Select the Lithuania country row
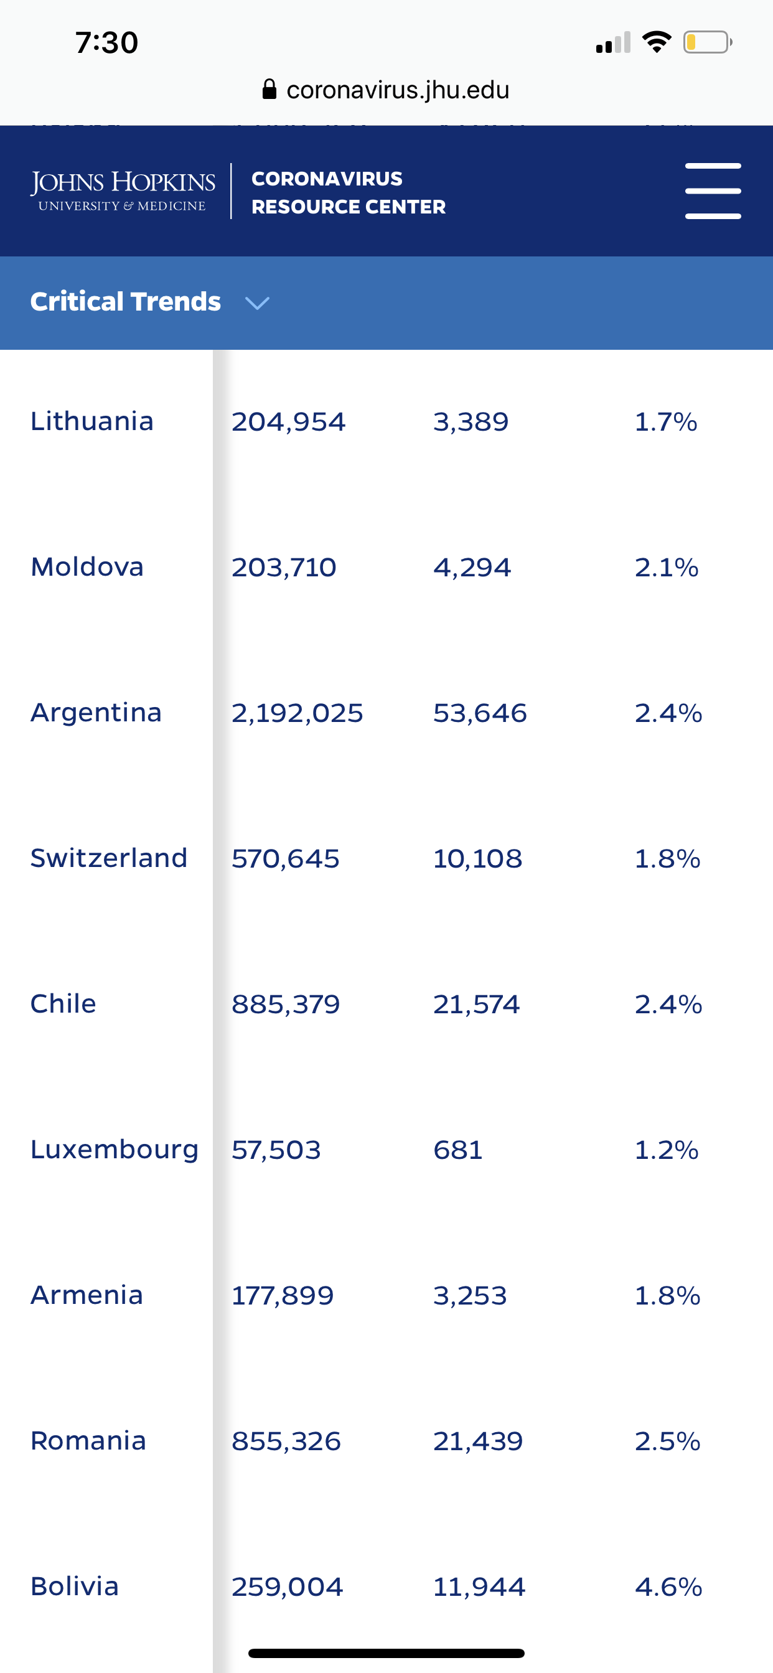The height and width of the screenshot is (1673, 773). point(91,421)
